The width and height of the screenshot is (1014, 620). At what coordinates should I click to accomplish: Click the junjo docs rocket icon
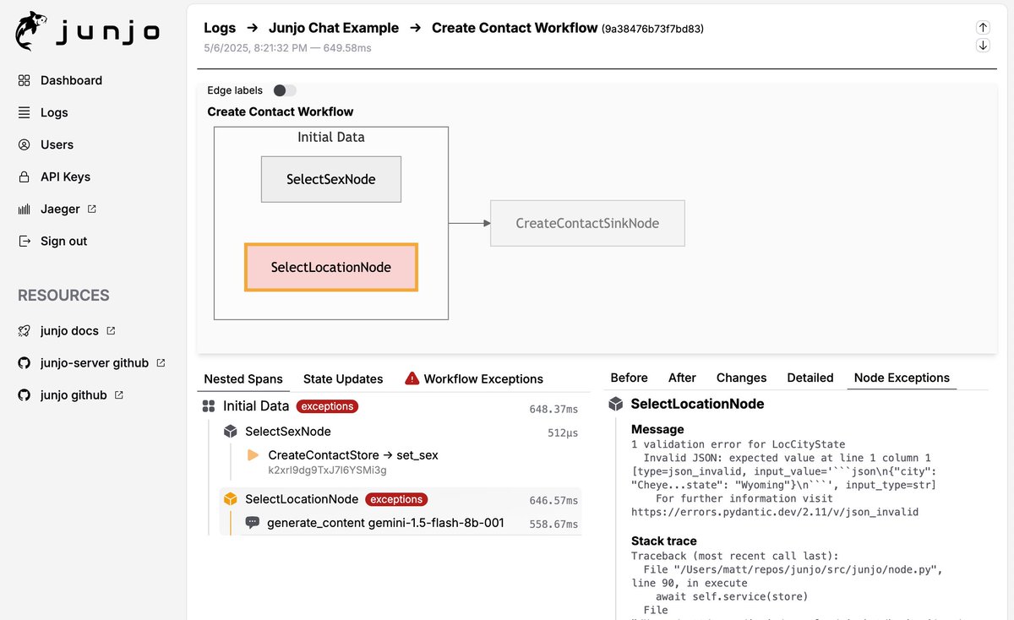24,330
